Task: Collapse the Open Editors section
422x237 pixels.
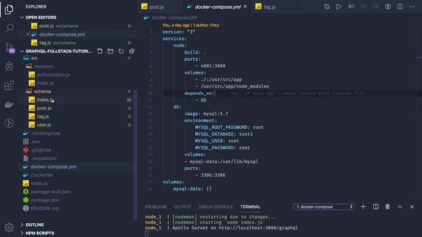Action: click(22, 18)
